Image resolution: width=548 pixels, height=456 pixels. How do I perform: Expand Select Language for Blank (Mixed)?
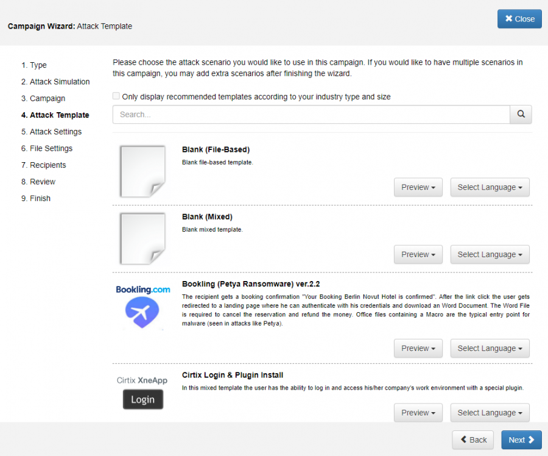[490, 254]
